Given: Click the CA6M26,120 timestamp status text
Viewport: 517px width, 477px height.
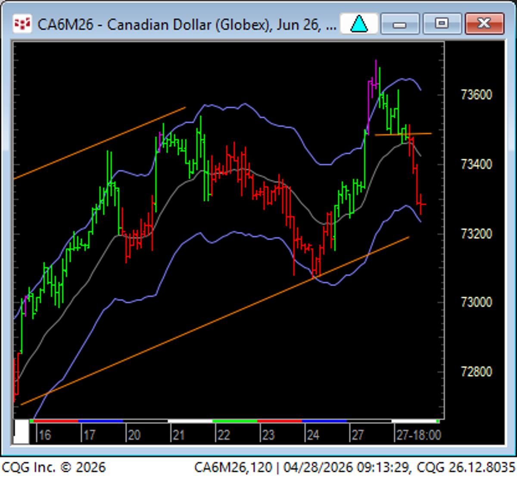Looking at the screenshot, I should pos(354,467).
